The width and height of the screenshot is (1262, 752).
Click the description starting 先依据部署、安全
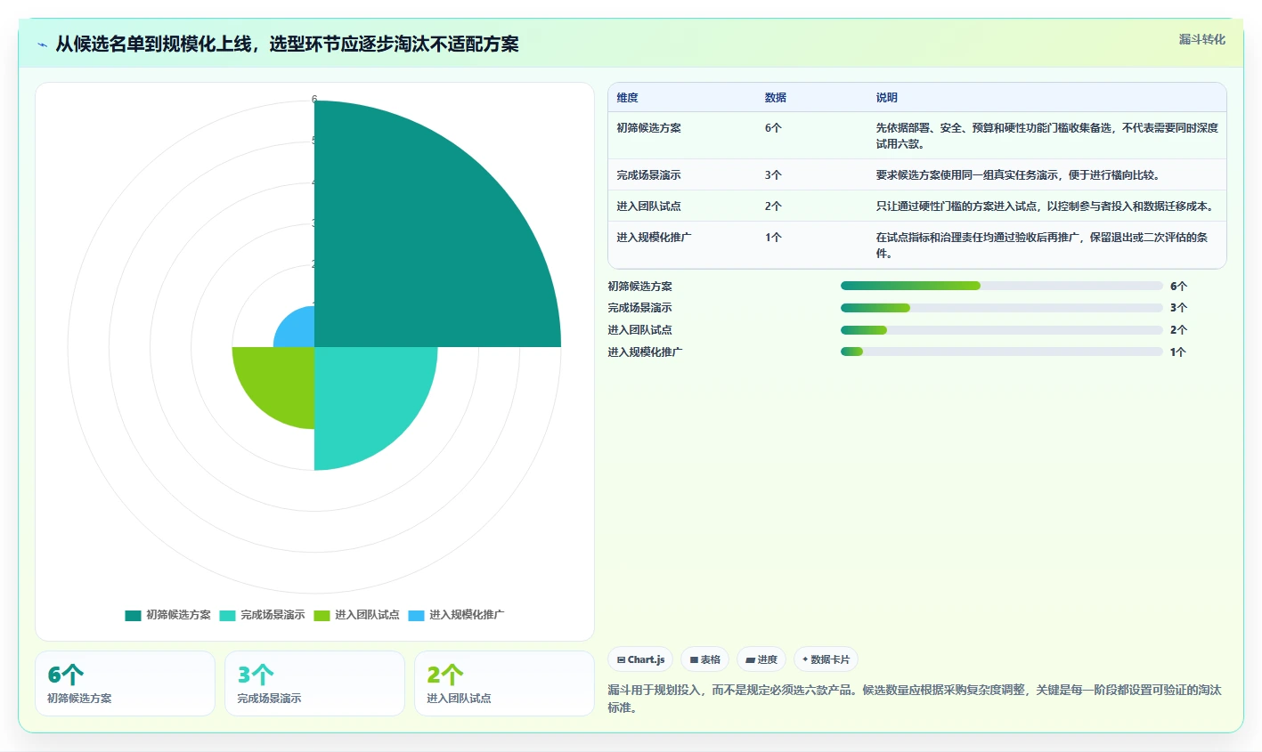(x=1046, y=136)
